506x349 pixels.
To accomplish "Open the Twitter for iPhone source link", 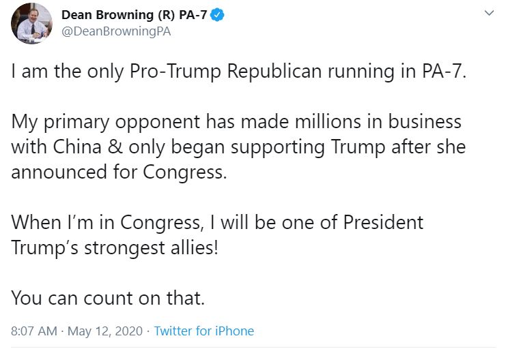I will click(203, 331).
